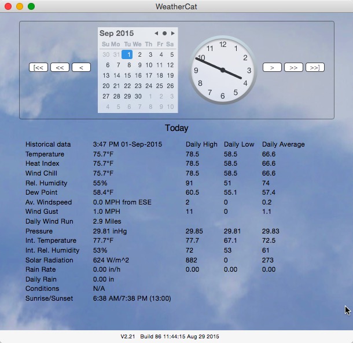
Task: Jump to last record with >>] button
Action: point(315,67)
